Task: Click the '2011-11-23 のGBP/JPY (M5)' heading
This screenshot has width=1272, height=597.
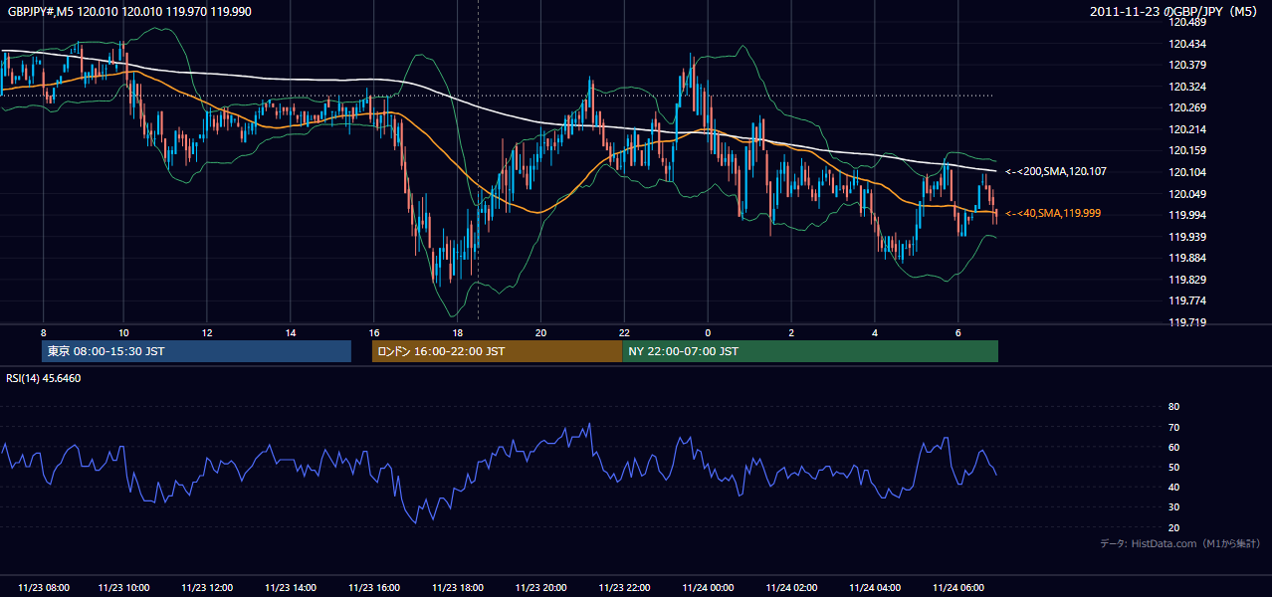Action: 1175,12
